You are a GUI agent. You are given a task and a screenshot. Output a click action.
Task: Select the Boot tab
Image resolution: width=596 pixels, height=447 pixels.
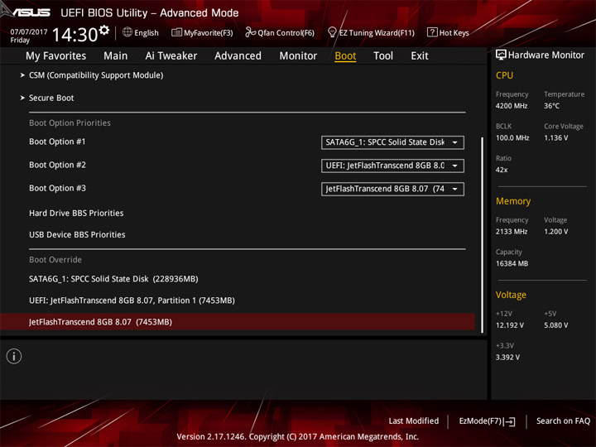tap(345, 56)
